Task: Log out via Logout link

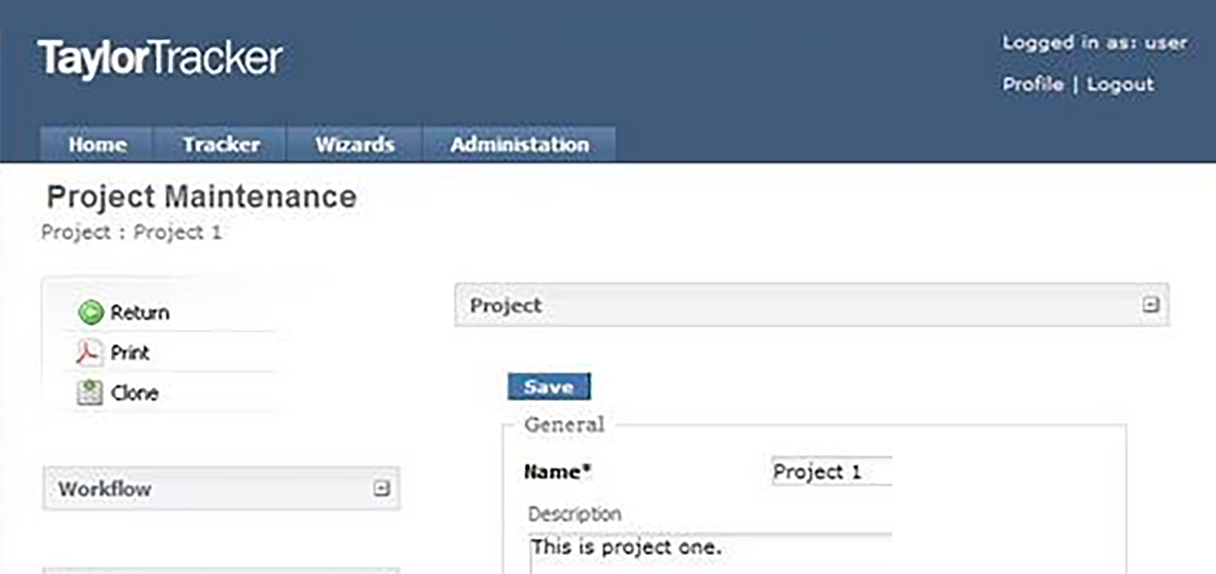Action: 1120,84
